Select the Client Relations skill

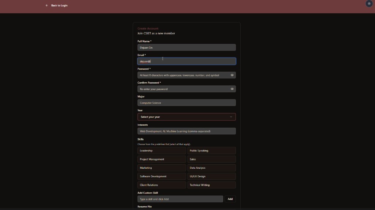161,185
